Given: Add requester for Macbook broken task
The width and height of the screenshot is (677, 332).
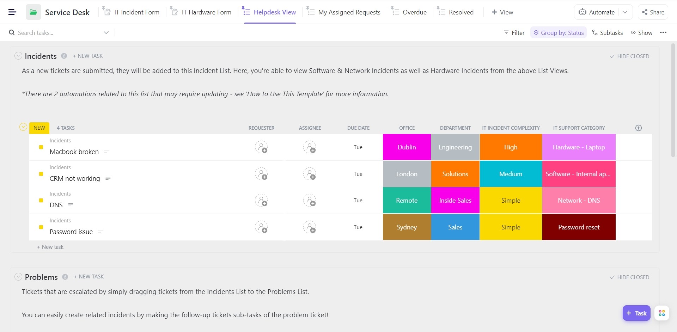Looking at the screenshot, I should (261, 147).
